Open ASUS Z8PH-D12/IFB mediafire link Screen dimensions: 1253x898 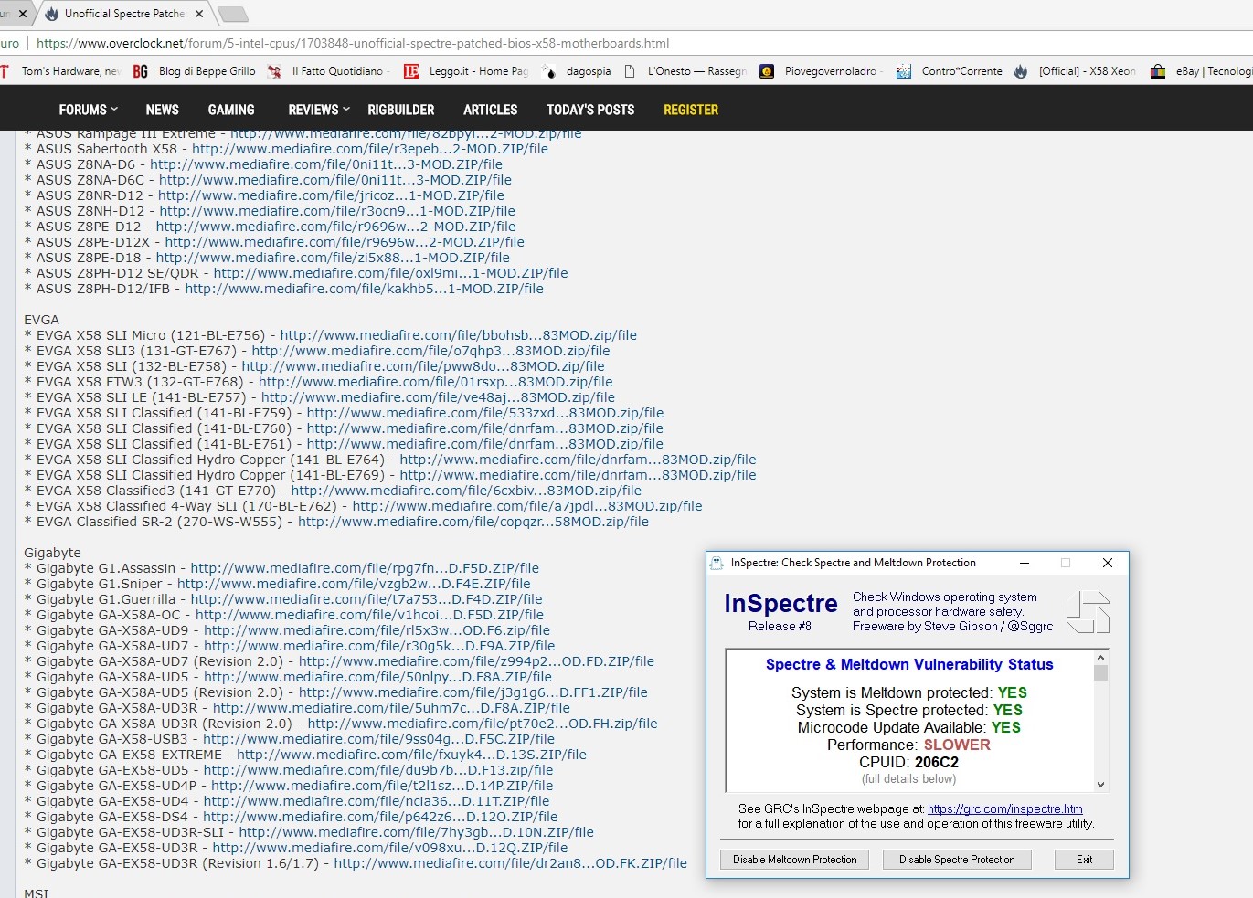(365, 289)
